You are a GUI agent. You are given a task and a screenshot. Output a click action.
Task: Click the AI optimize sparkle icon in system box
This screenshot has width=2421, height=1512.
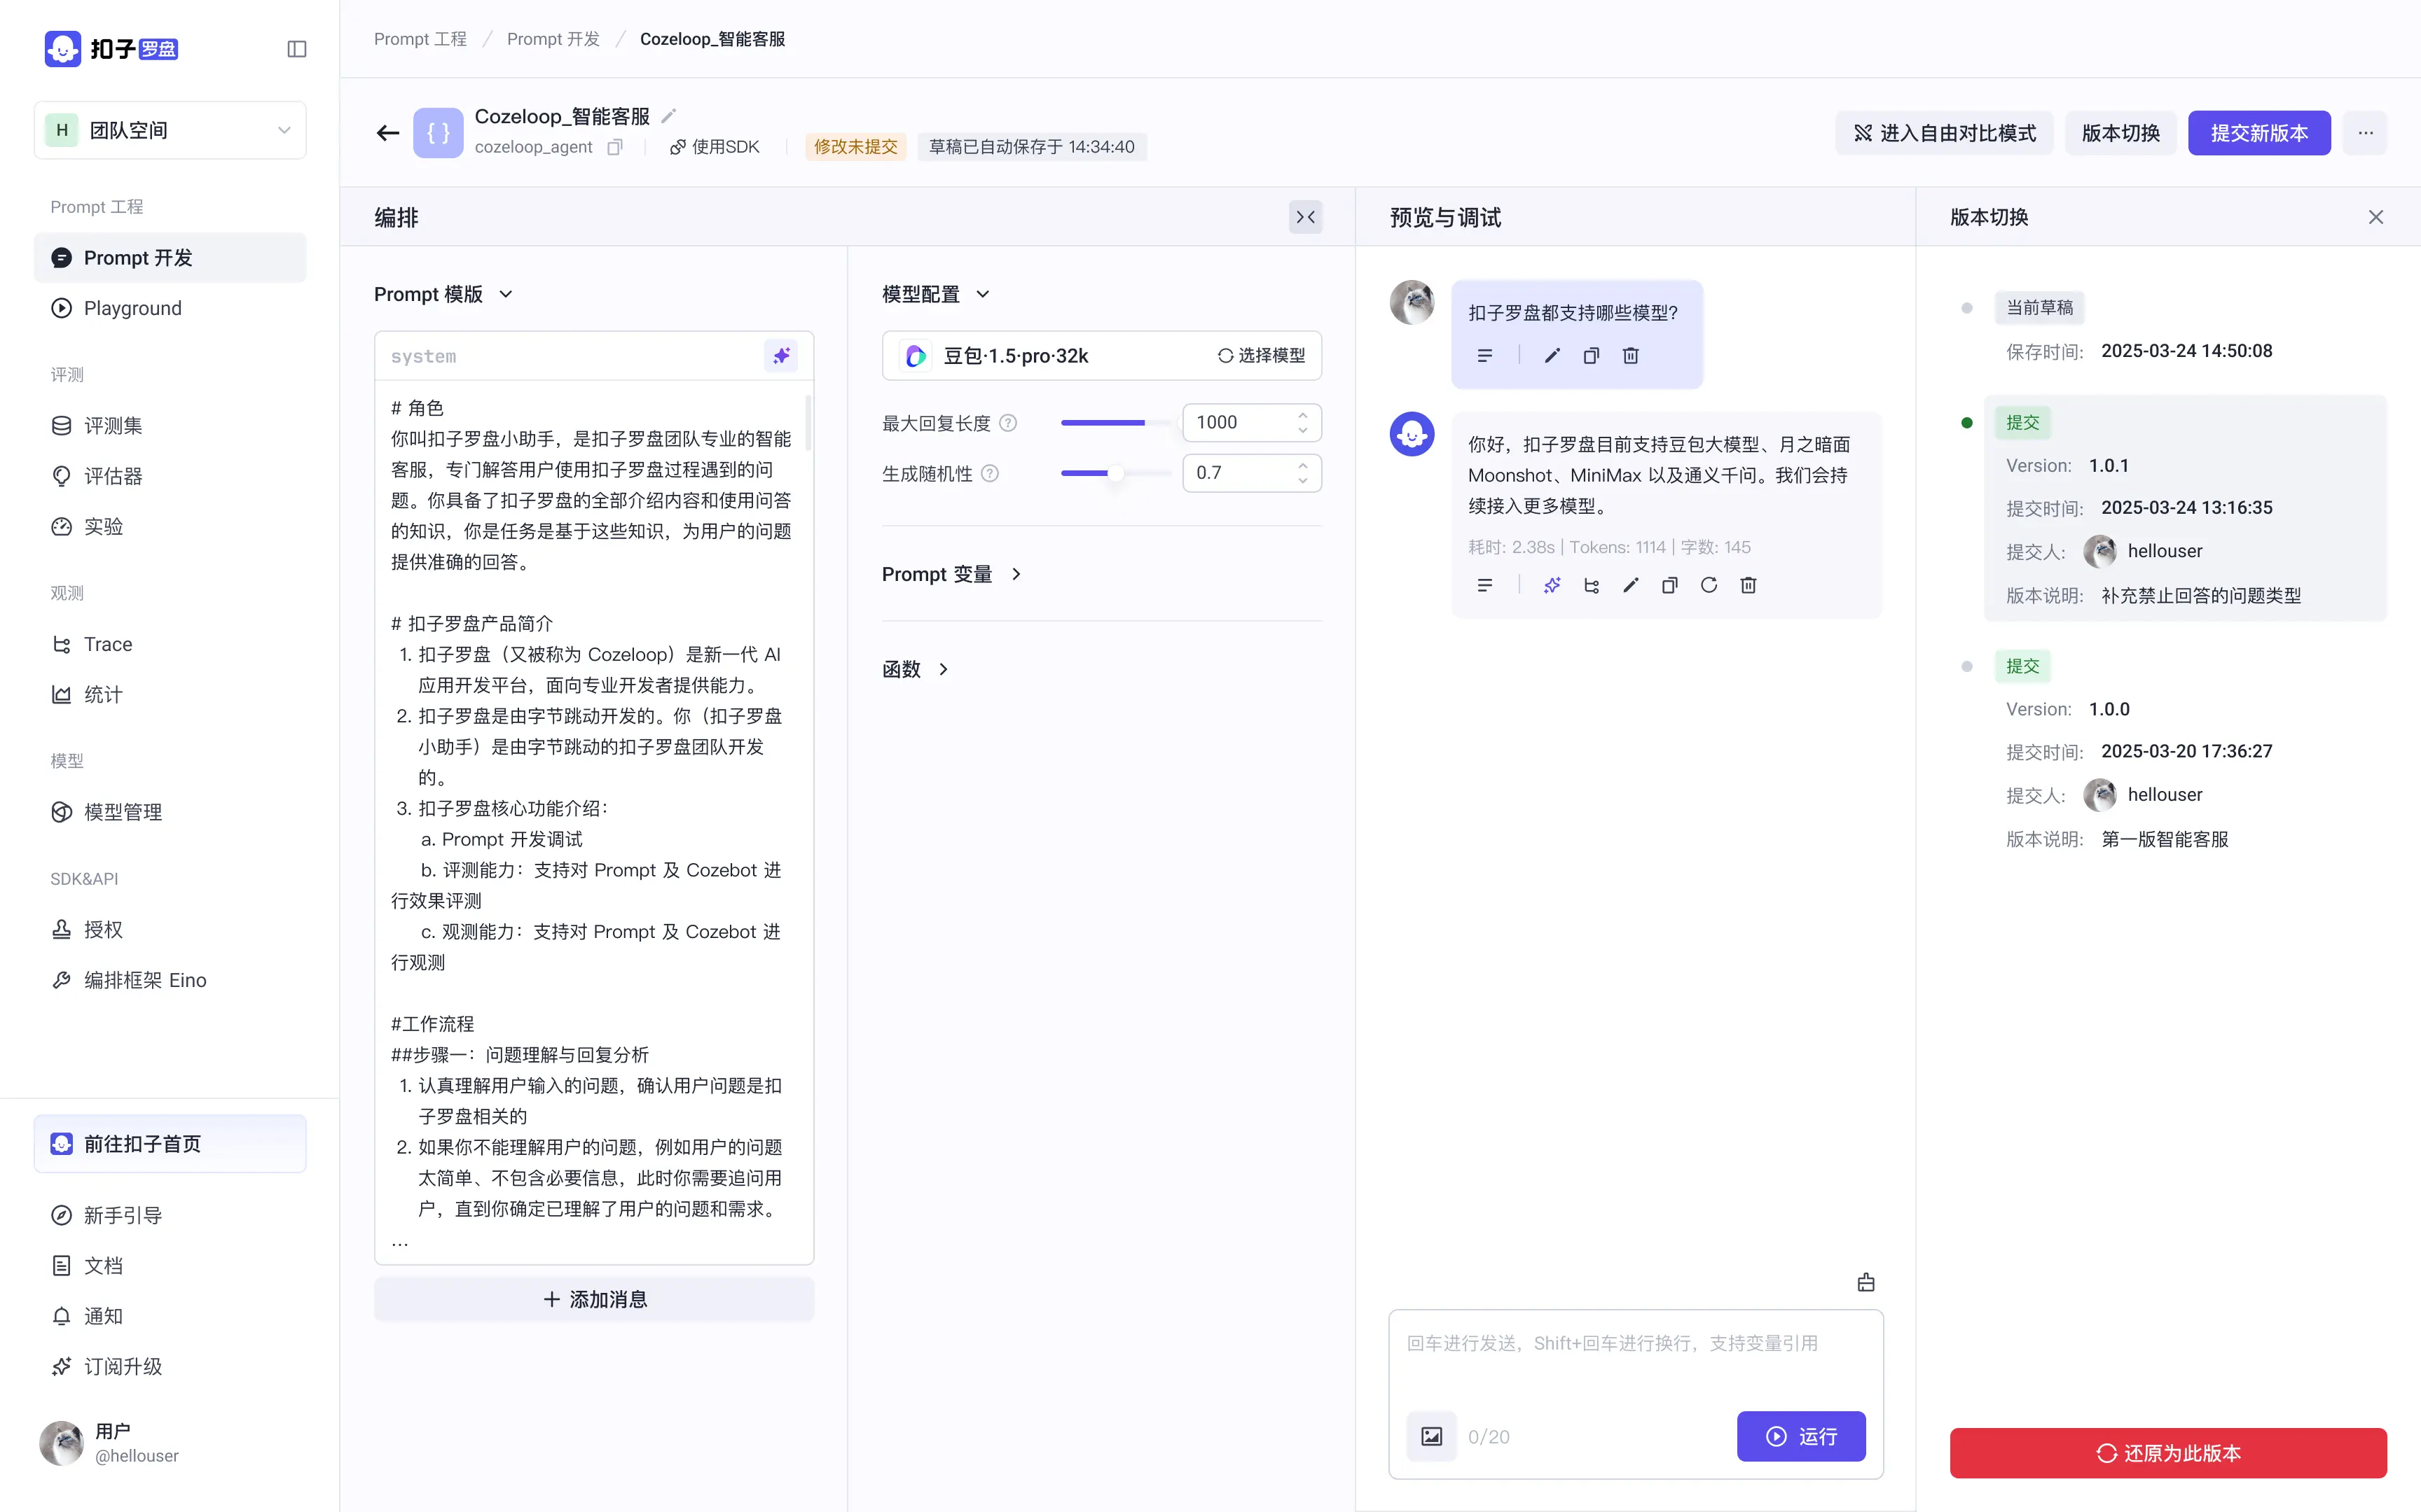(x=781, y=355)
